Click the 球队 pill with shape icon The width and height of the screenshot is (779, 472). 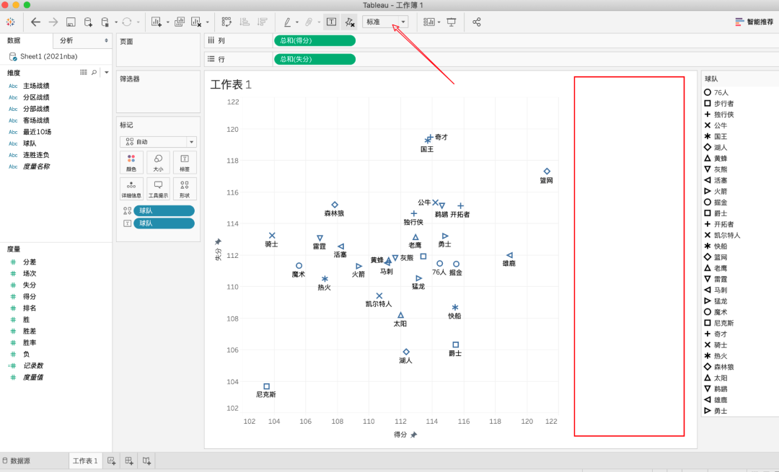[164, 211]
